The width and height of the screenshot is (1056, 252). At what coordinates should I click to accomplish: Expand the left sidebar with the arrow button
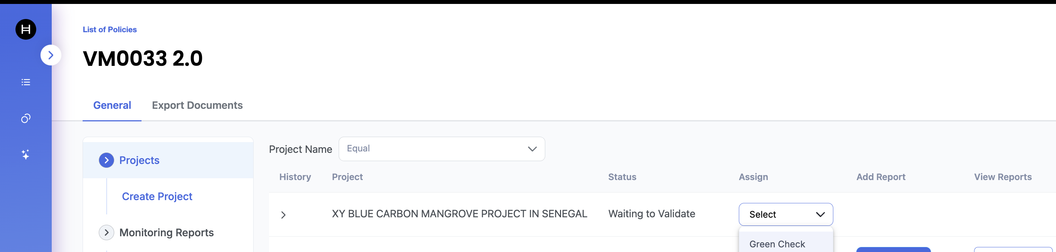click(x=50, y=55)
